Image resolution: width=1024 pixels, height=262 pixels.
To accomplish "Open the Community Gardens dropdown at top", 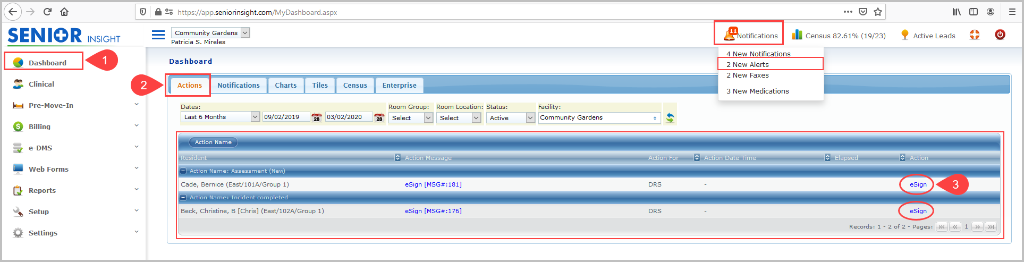I will tap(210, 33).
